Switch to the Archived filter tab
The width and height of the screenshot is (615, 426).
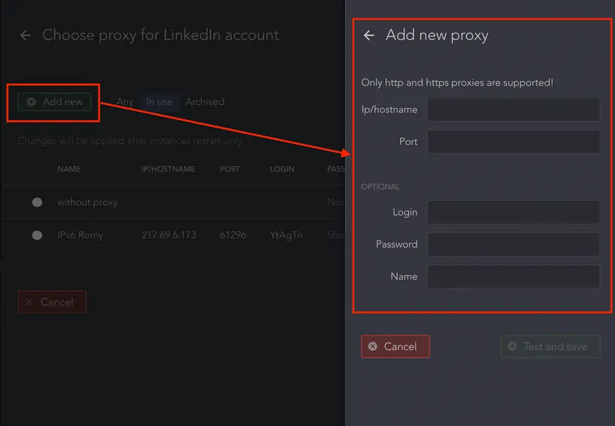click(x=205, y=101)
